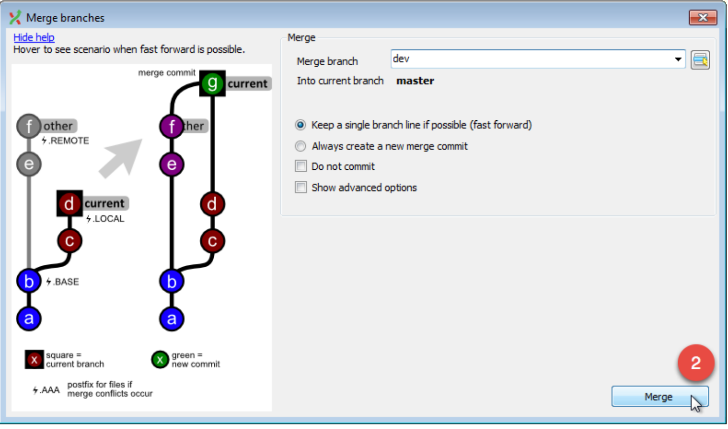Click the Hide help link

tap(34, 37)
